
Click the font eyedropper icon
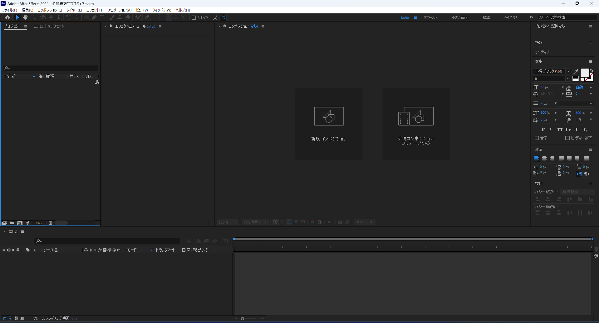click(x=576, y=71)
